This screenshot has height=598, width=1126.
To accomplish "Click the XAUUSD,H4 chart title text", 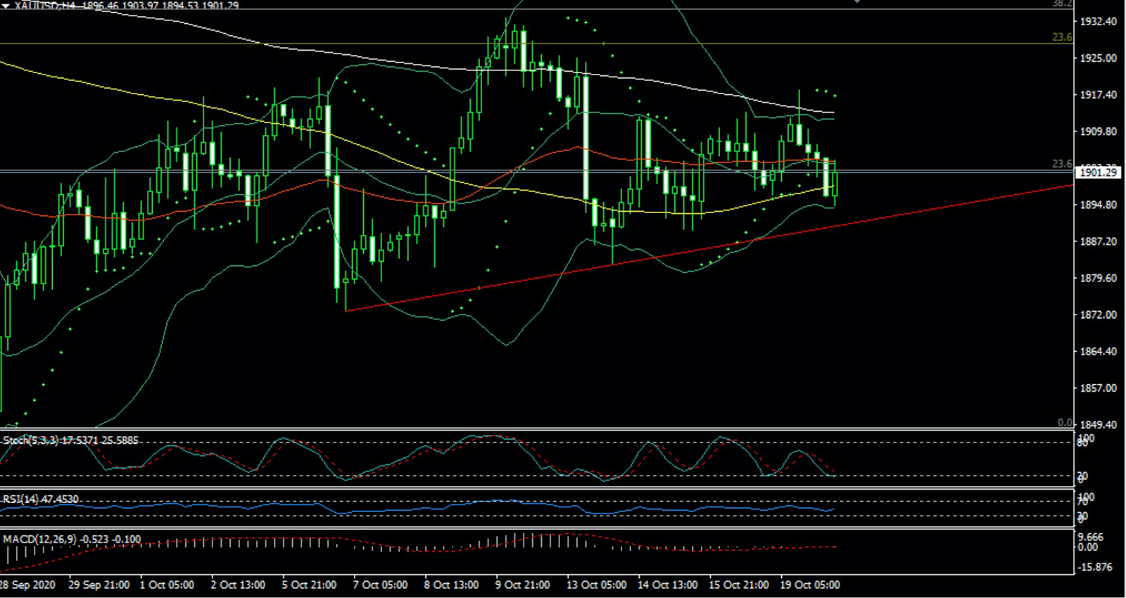I will coord(44,5).
